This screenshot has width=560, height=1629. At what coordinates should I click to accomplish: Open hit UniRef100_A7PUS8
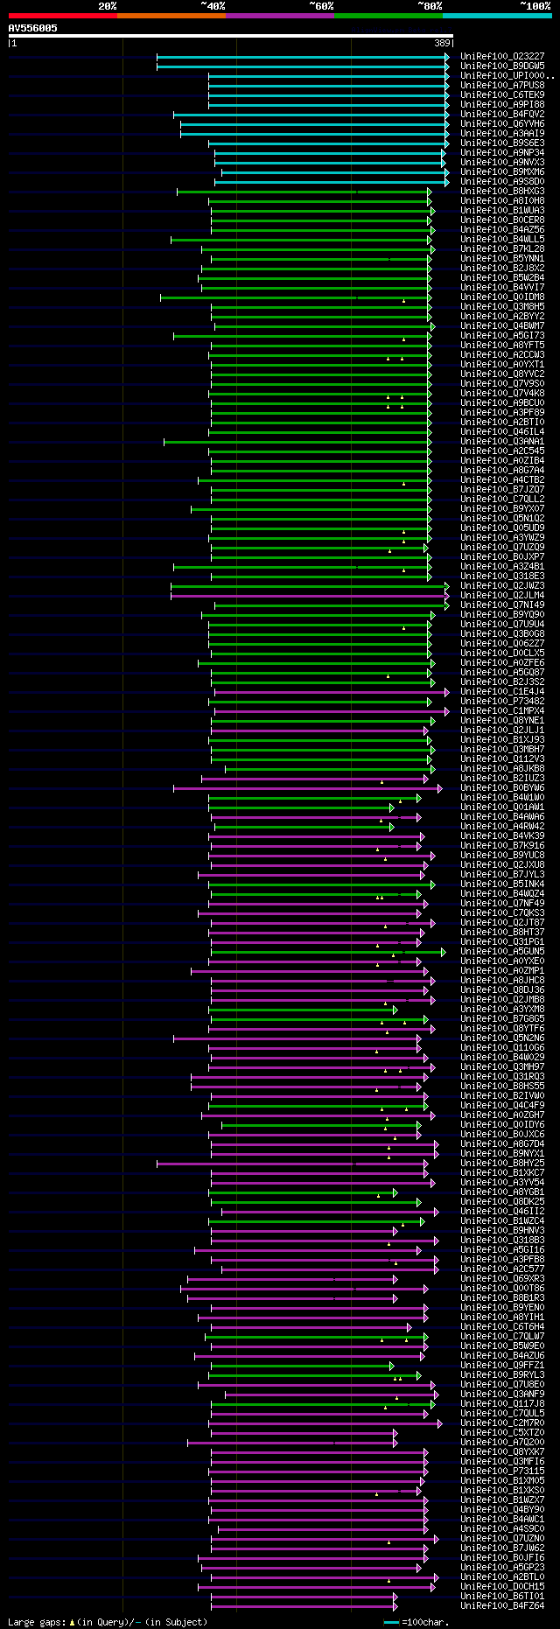pos(502,85)
